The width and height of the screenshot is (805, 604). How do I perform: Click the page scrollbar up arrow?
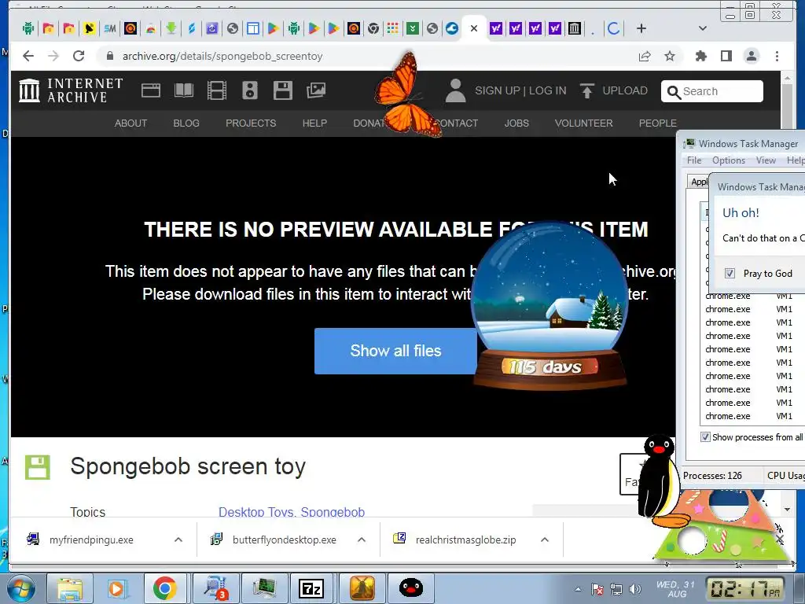787,79
